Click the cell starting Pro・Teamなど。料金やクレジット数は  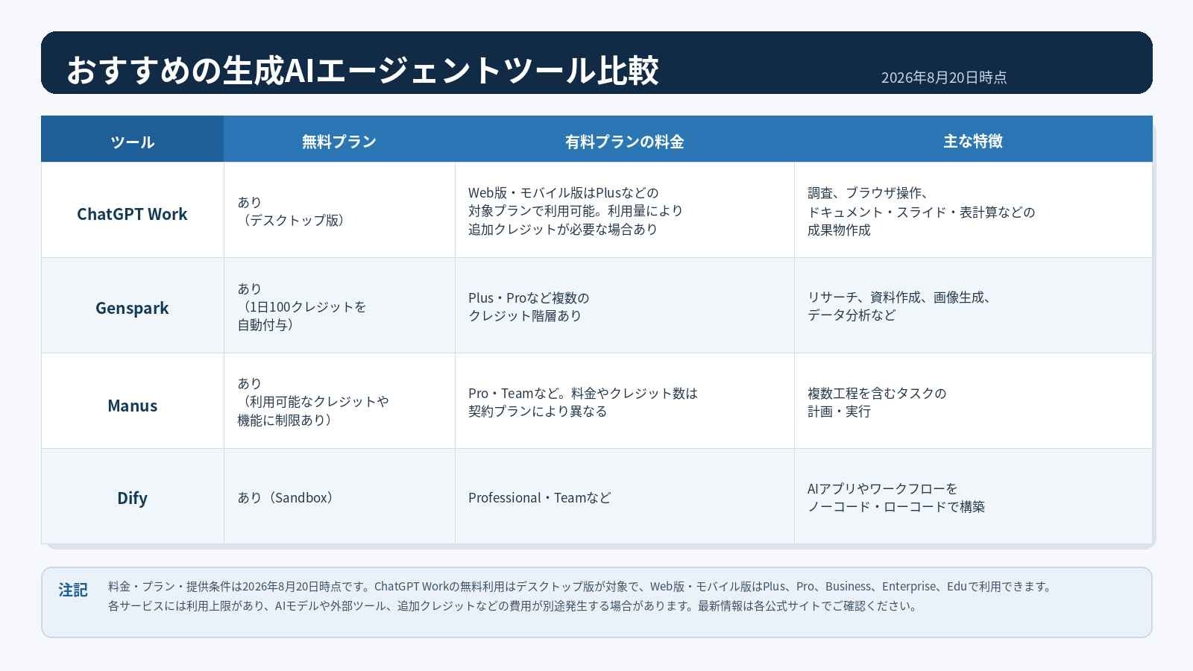coord(625,401)
